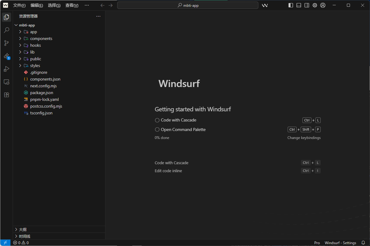Open Run and Debug view
370x246 pixels.
[6, 69]
